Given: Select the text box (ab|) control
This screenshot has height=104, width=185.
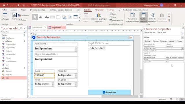Looking at the screenshot, I should pos(41,17).
